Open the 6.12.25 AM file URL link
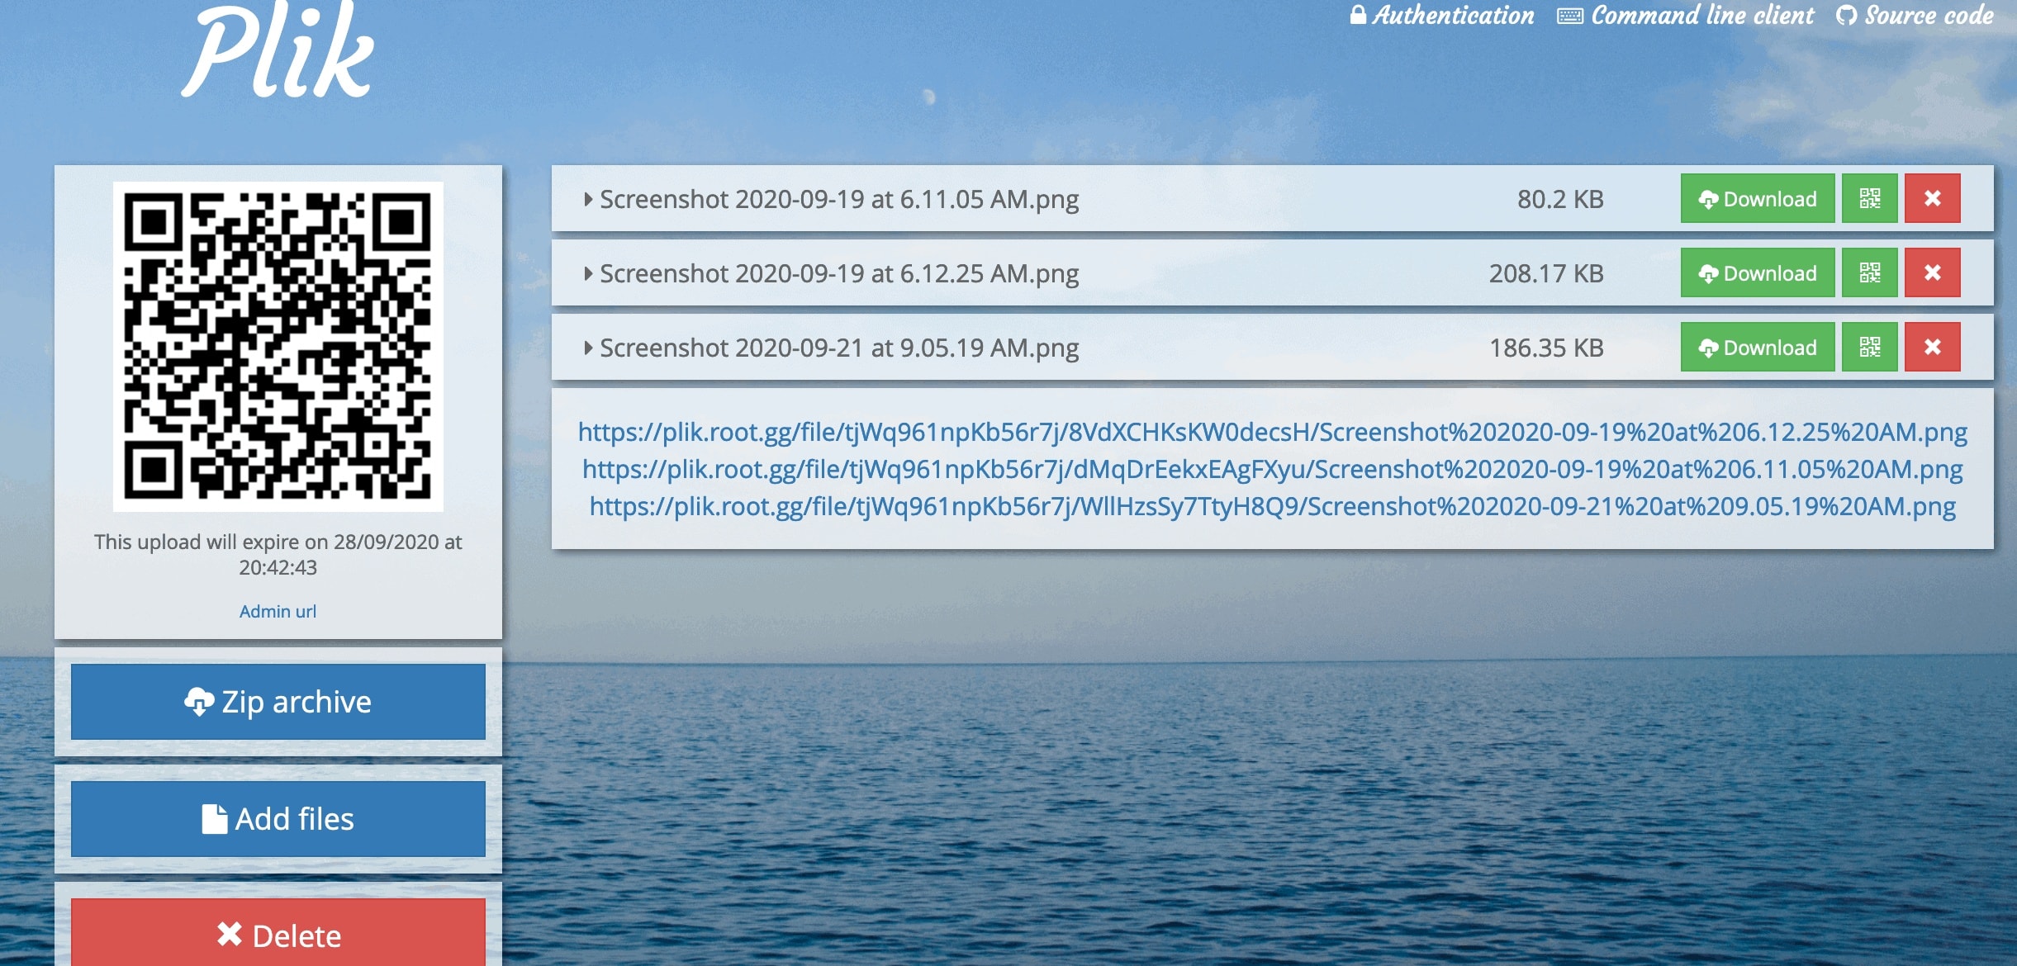This screenshot has height=966, width=2017. click(1273, 432)
